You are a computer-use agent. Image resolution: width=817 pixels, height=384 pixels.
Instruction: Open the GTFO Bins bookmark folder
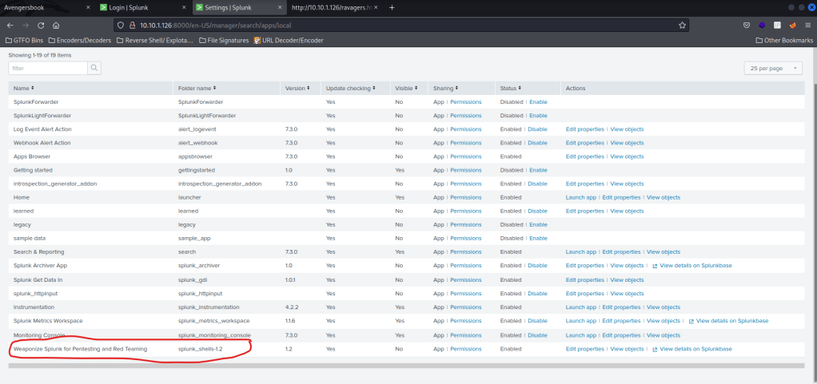[24, 40]
